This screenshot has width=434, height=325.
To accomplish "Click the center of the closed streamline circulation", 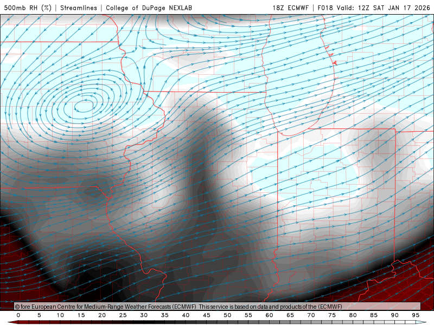I will pos(84,106).
